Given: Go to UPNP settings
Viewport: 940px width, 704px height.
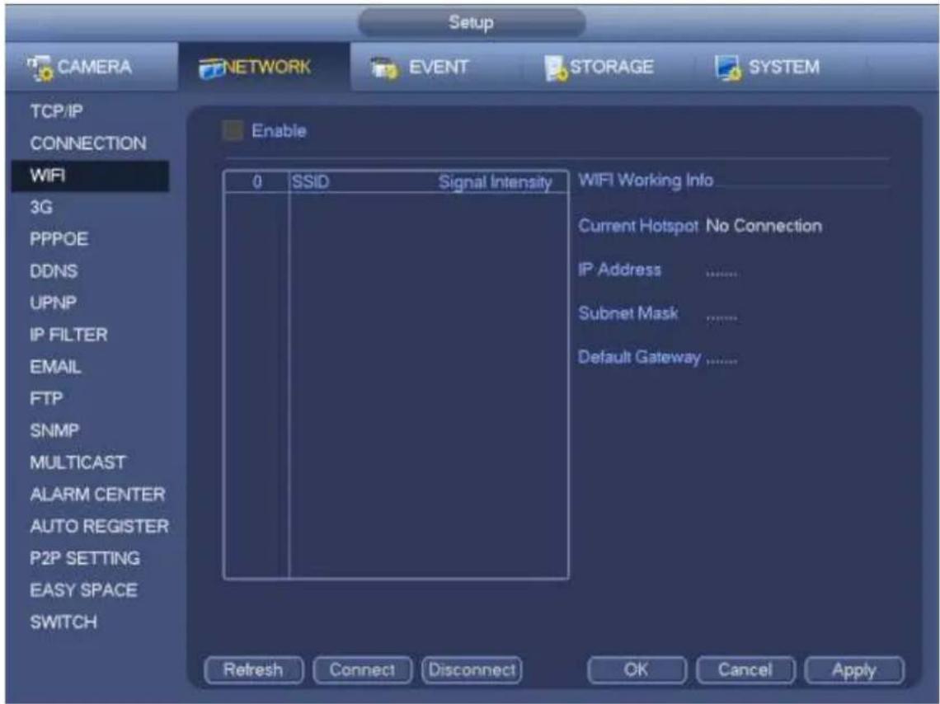Looking at the screenshot, I should 54,303.
